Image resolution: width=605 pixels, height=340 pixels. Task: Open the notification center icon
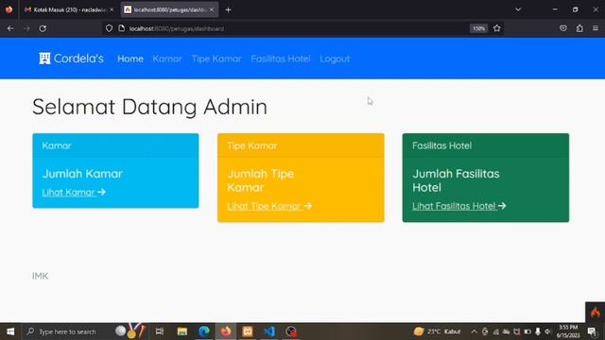[592, 331]
